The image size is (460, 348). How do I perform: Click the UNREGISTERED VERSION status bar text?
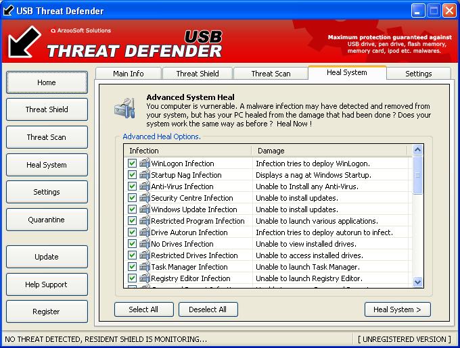click(x=405, y=339)
